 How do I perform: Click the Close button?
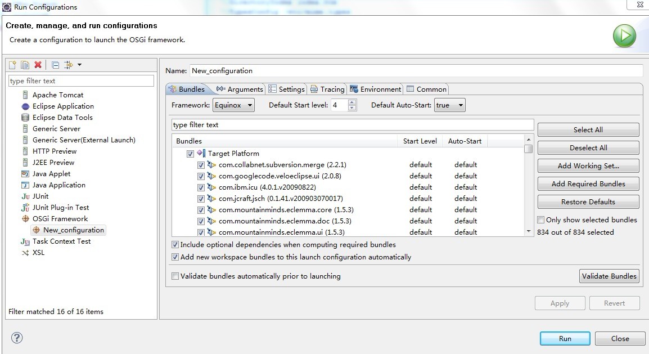click(x=620, y=338)
